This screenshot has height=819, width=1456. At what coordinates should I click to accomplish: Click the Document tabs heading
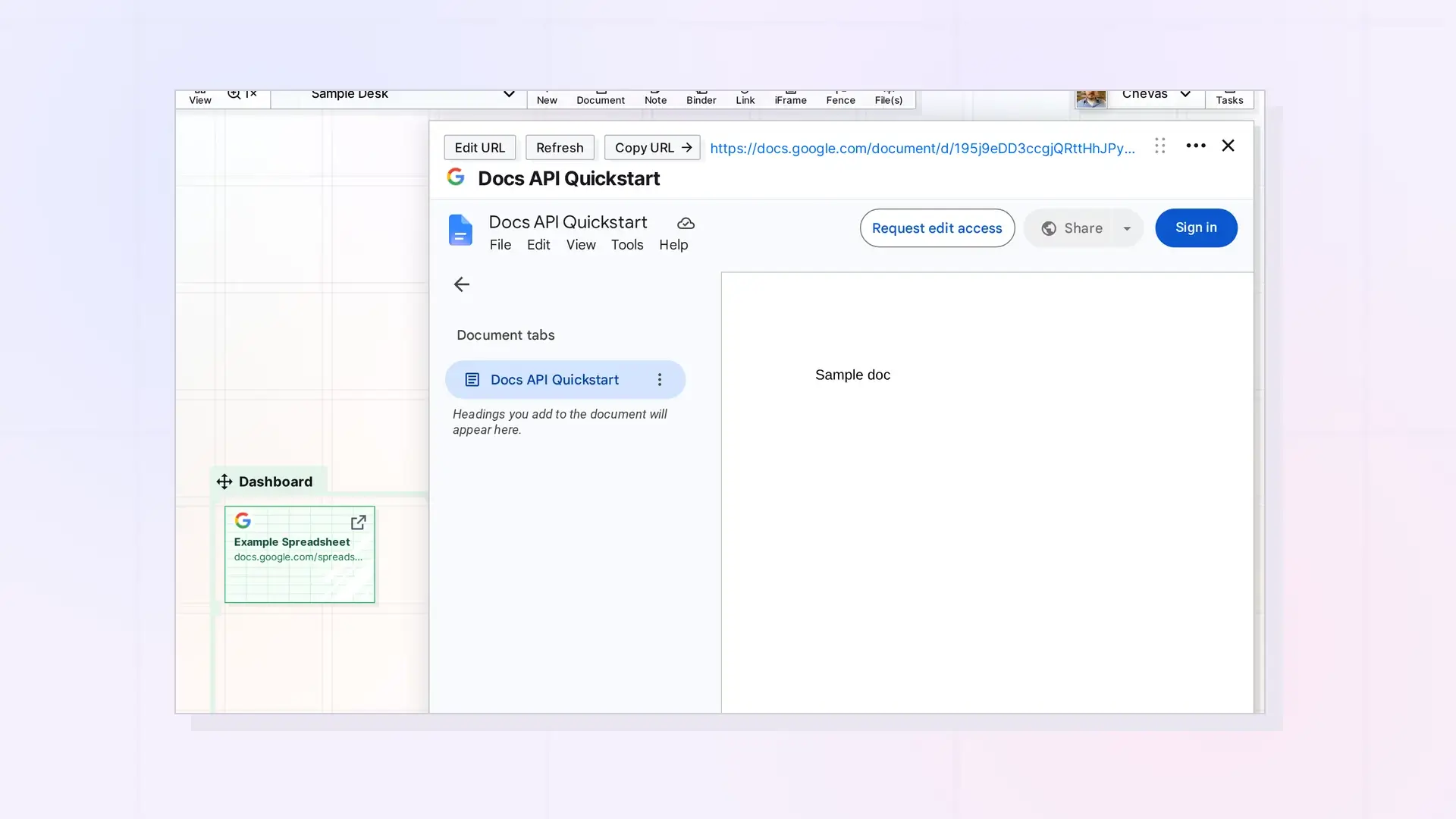click(x=506, y=335)
